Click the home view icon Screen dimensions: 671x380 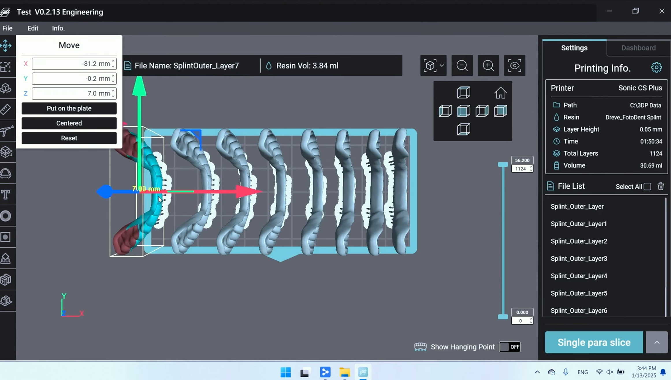[500, 93]
